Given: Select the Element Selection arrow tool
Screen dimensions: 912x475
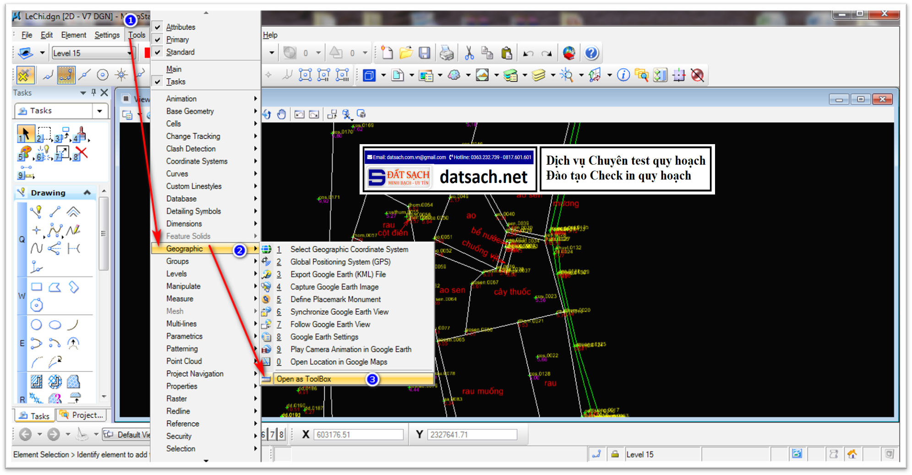Looking at the screenshot, I should pos(25,133).
